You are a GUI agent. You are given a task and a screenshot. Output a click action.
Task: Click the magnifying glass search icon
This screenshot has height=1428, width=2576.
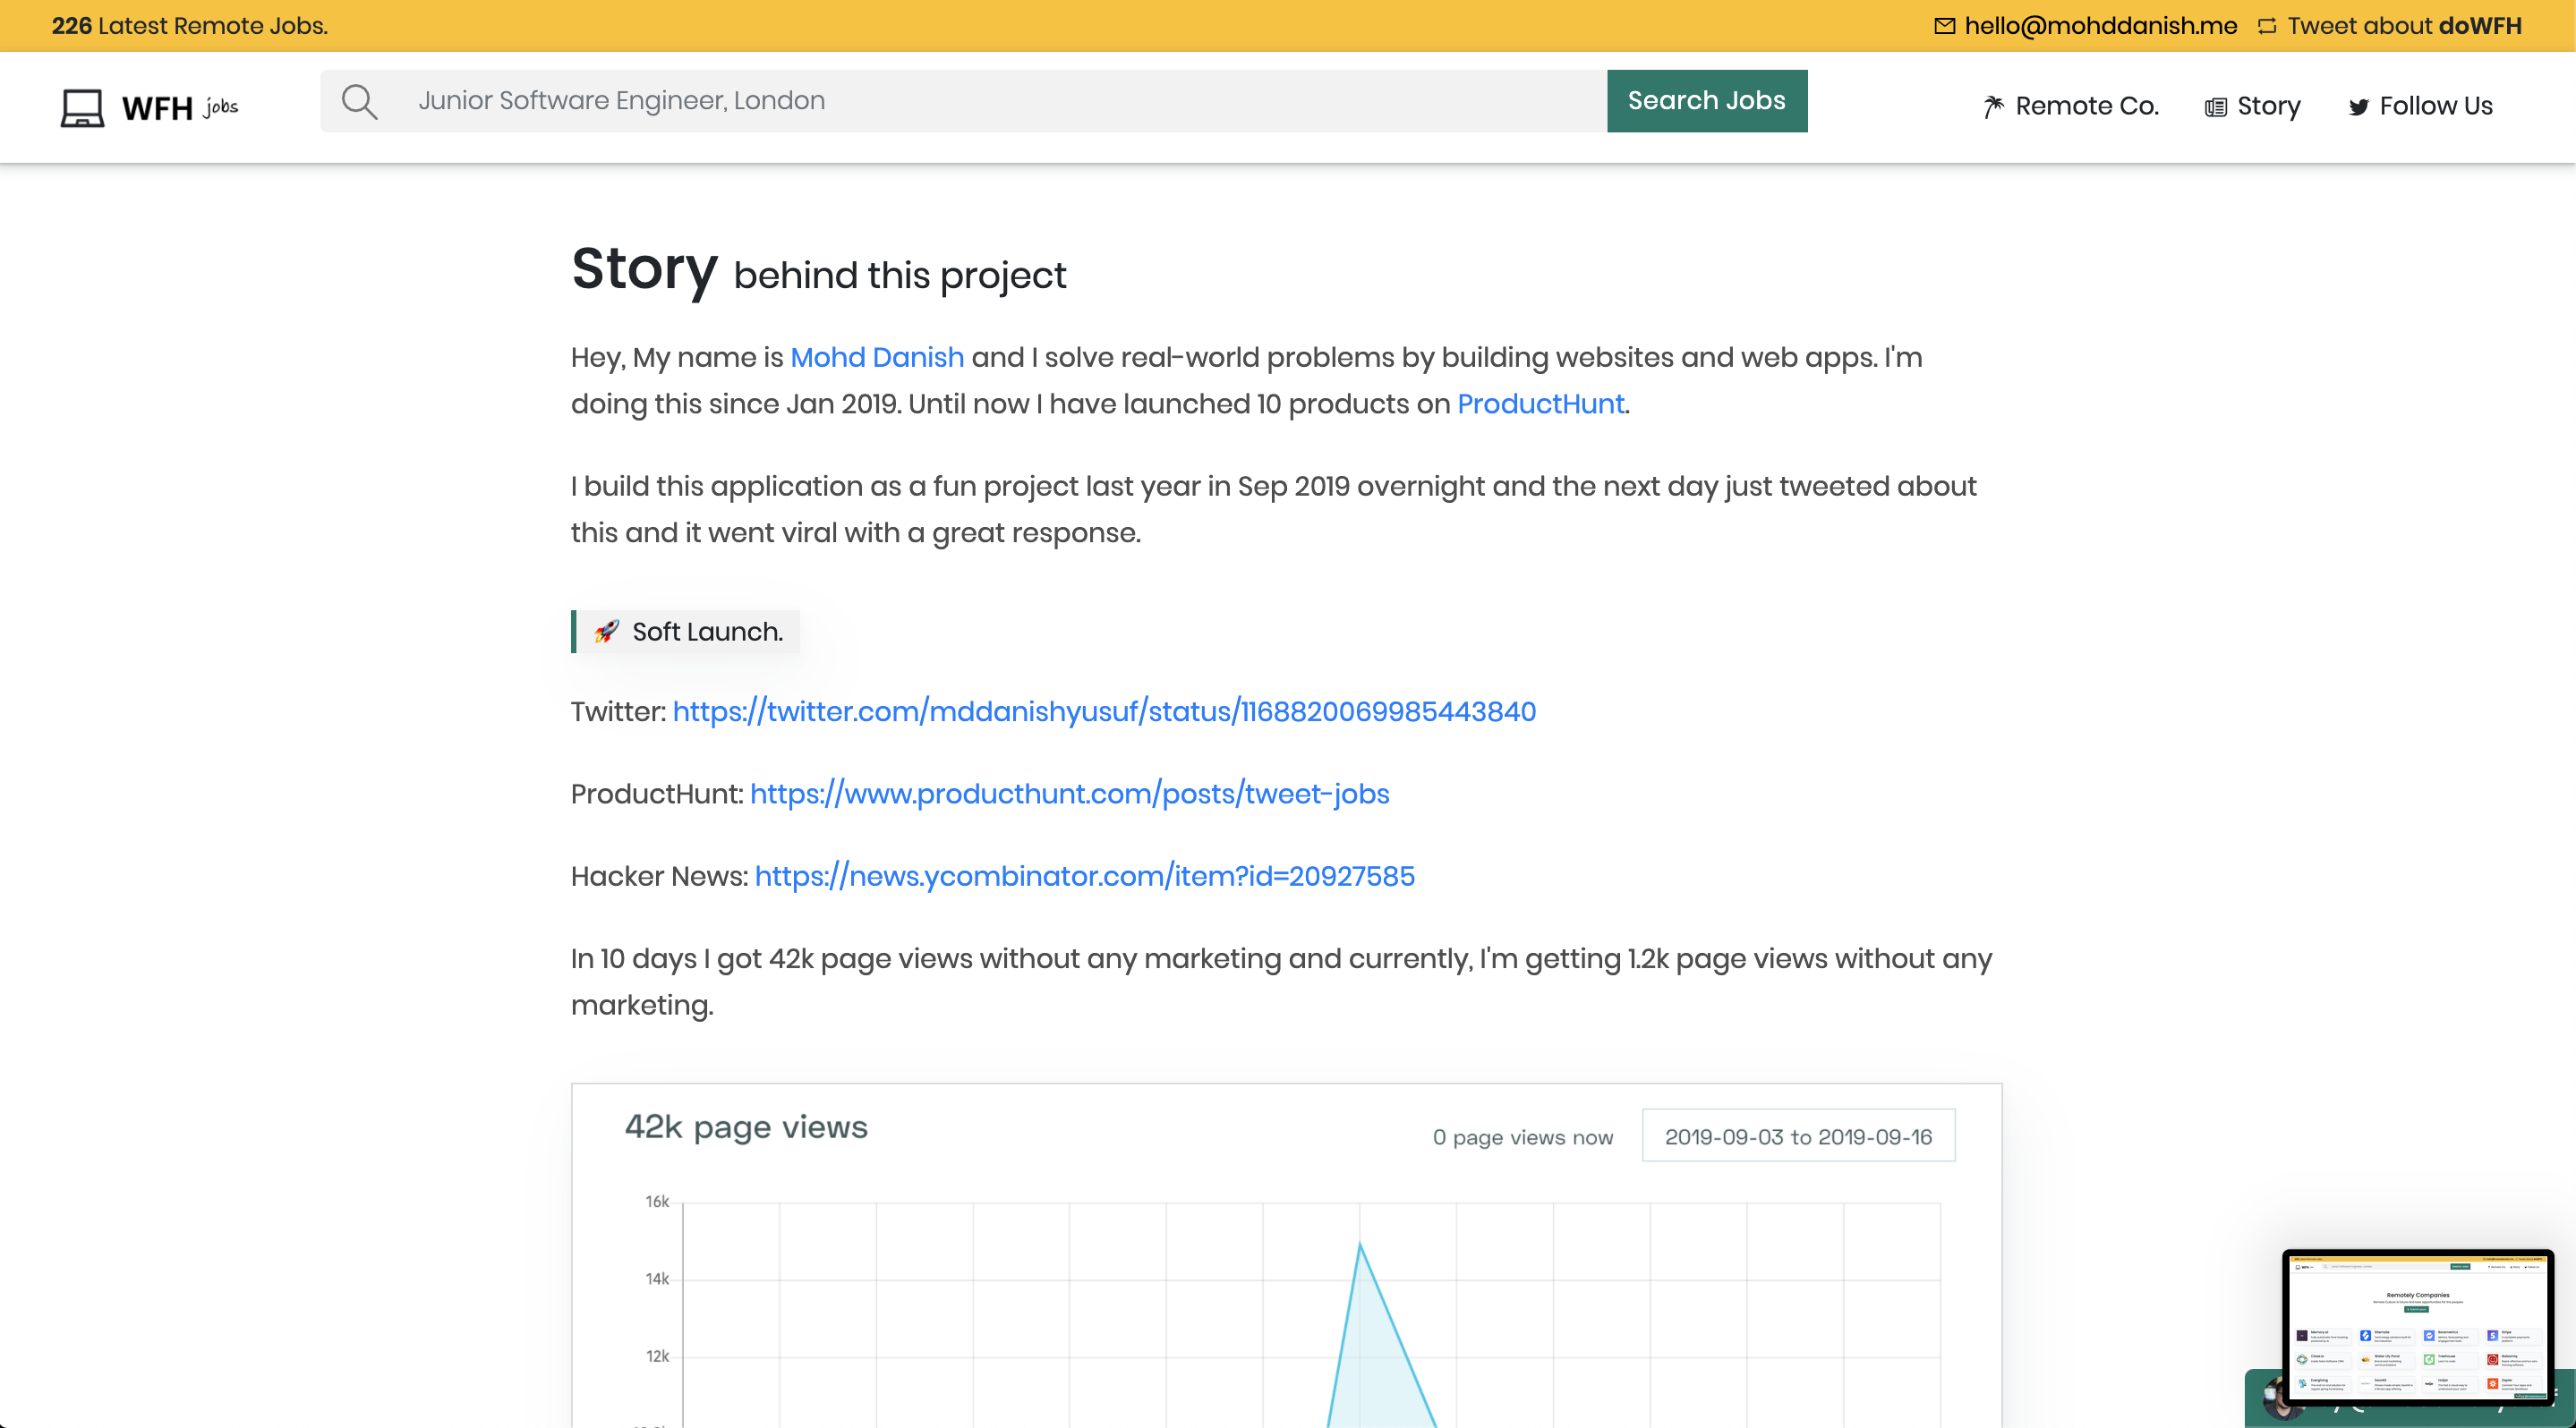(359, 101)
